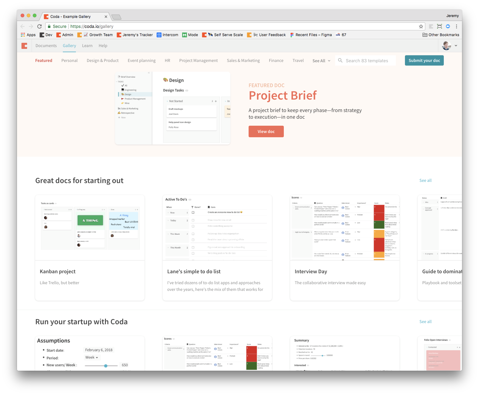The image size is (479, 395).
Task: Select the Featured category
Action: (x=44, y=61)
